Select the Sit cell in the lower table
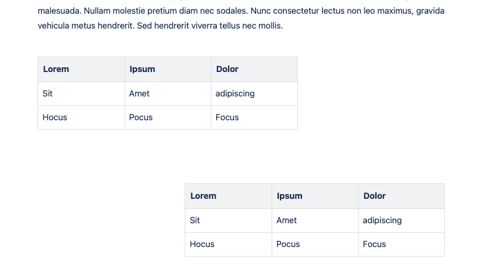This screenshot has width=495, height=278. [x=195, y=220]
